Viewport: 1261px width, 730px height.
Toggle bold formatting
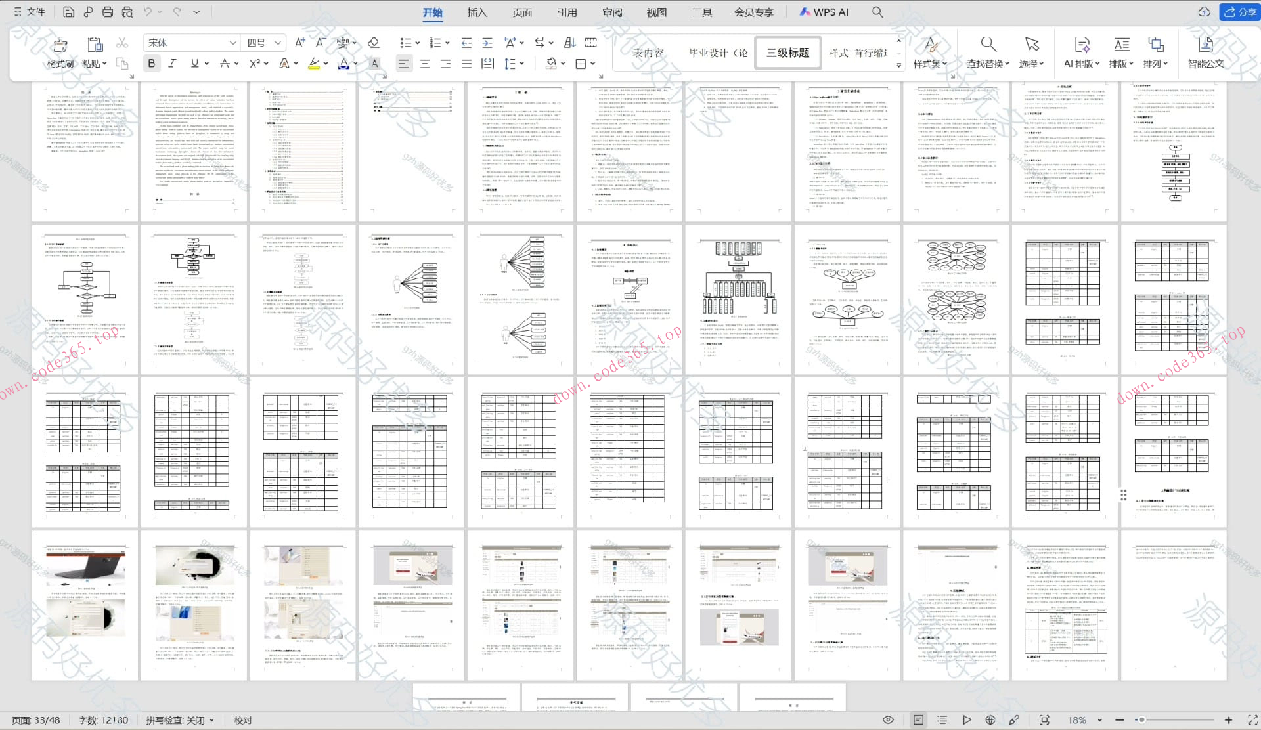tap(152, 64)
